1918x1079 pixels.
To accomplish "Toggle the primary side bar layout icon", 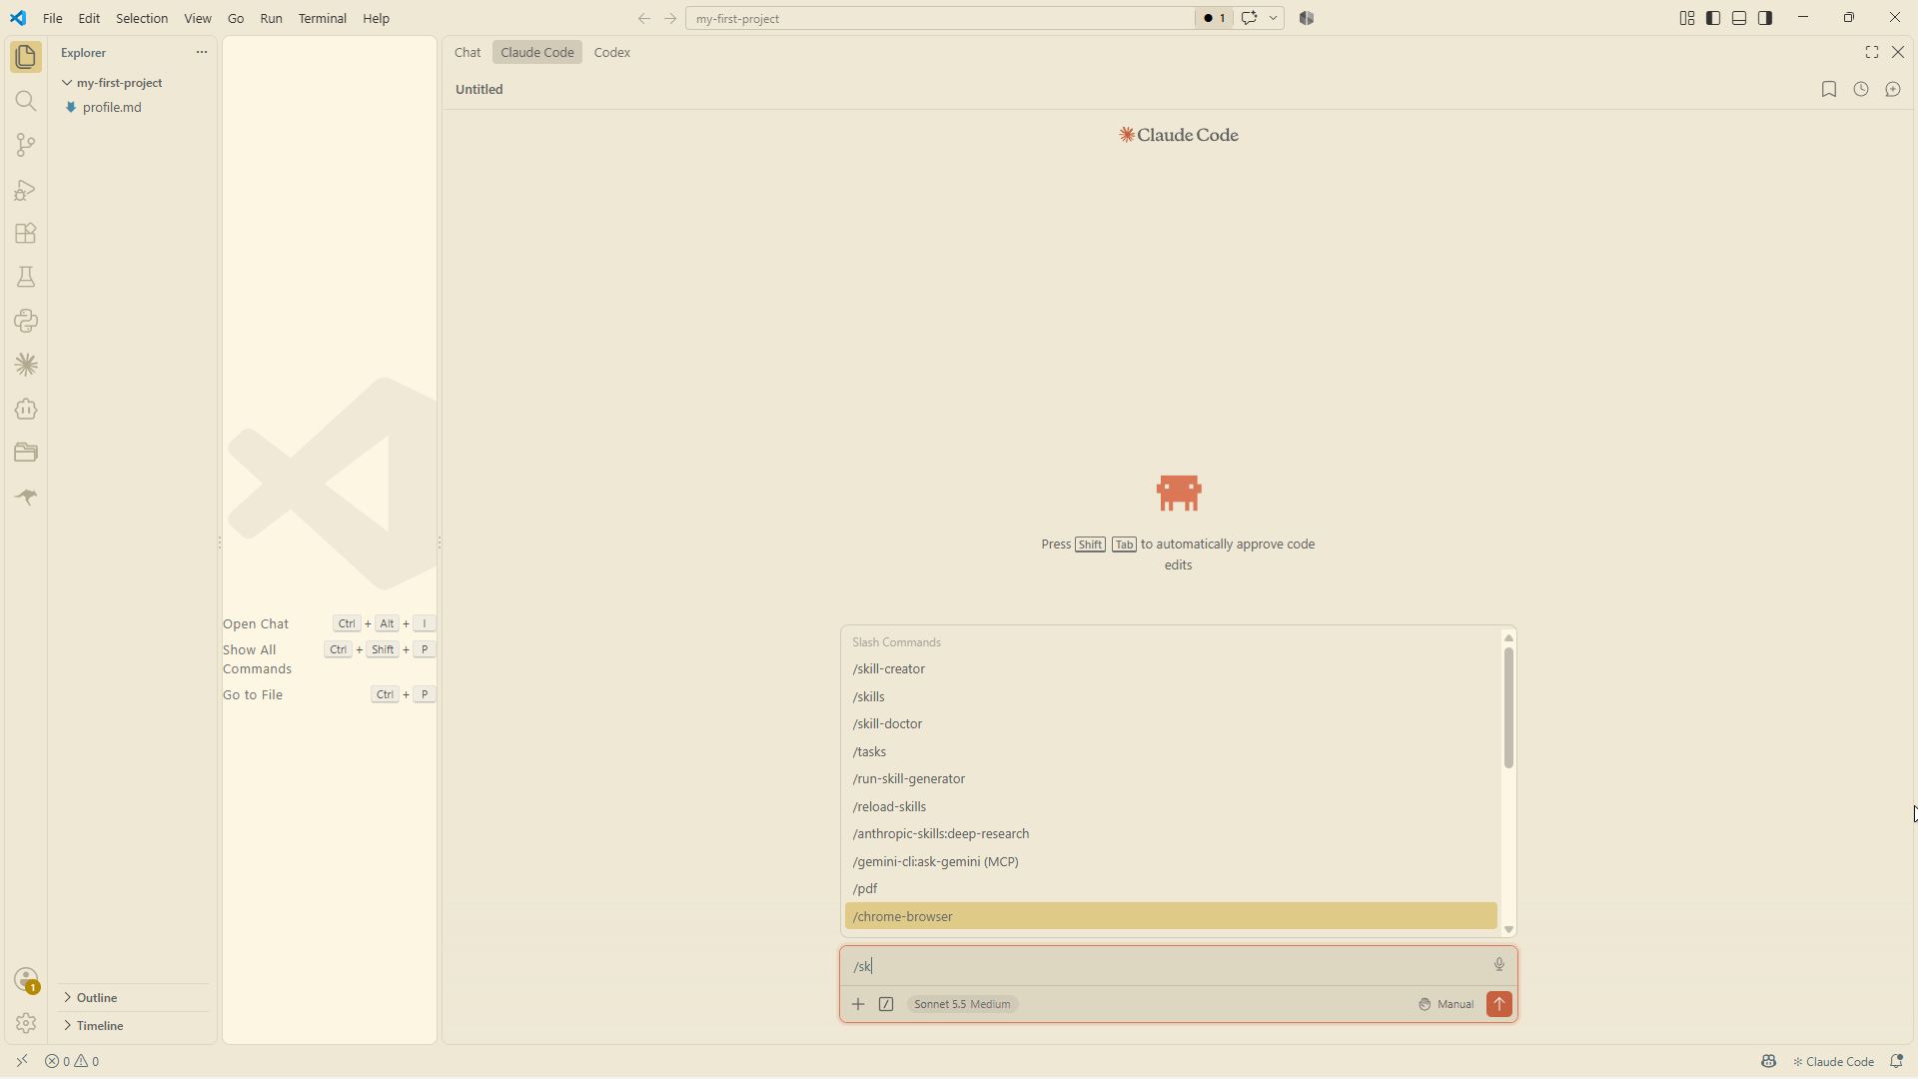I will point(1713,18).
